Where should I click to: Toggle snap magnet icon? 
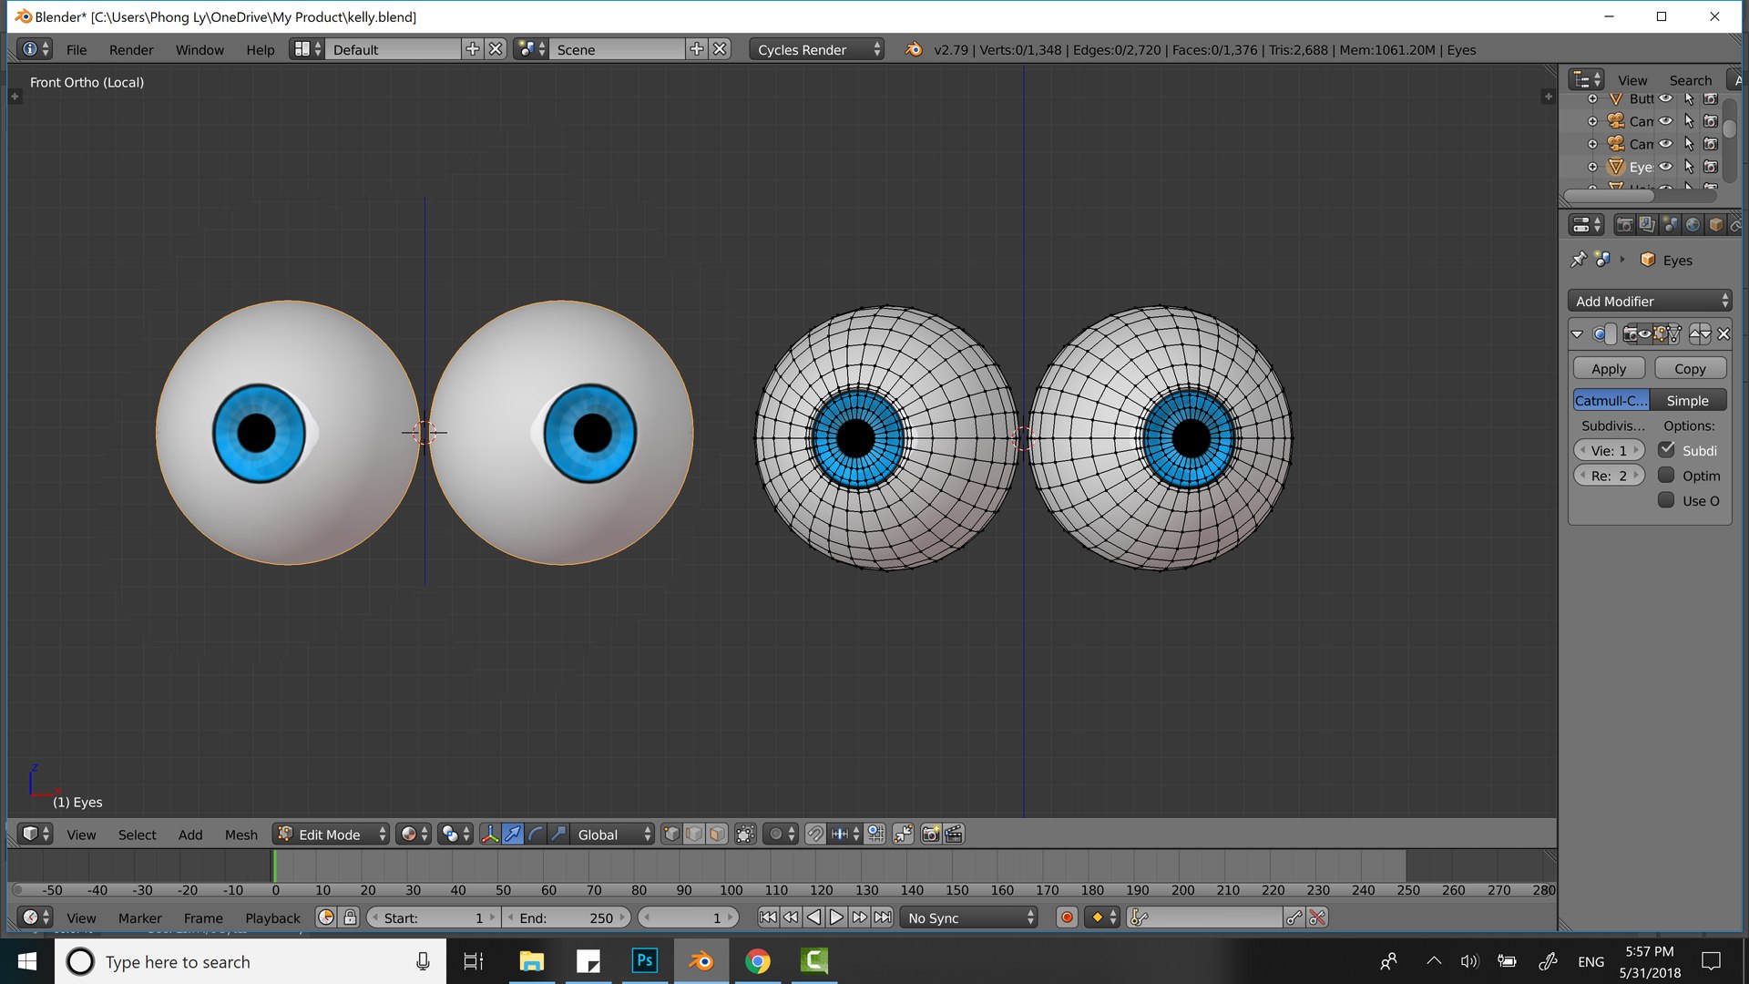pos(815,834)
